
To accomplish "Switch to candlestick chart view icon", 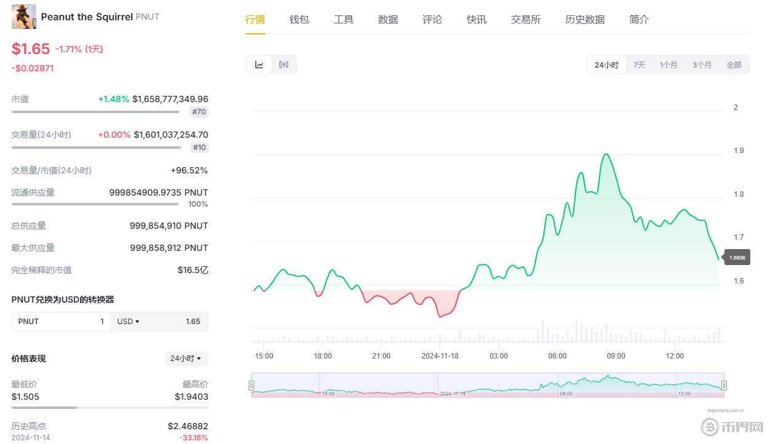I will click(284, 65).
